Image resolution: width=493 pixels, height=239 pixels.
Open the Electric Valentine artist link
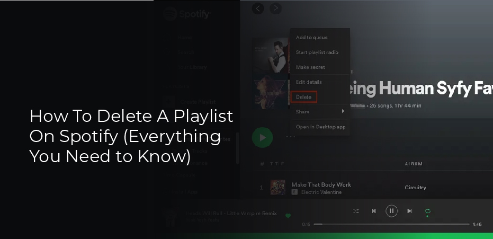[x=318, y=191]
